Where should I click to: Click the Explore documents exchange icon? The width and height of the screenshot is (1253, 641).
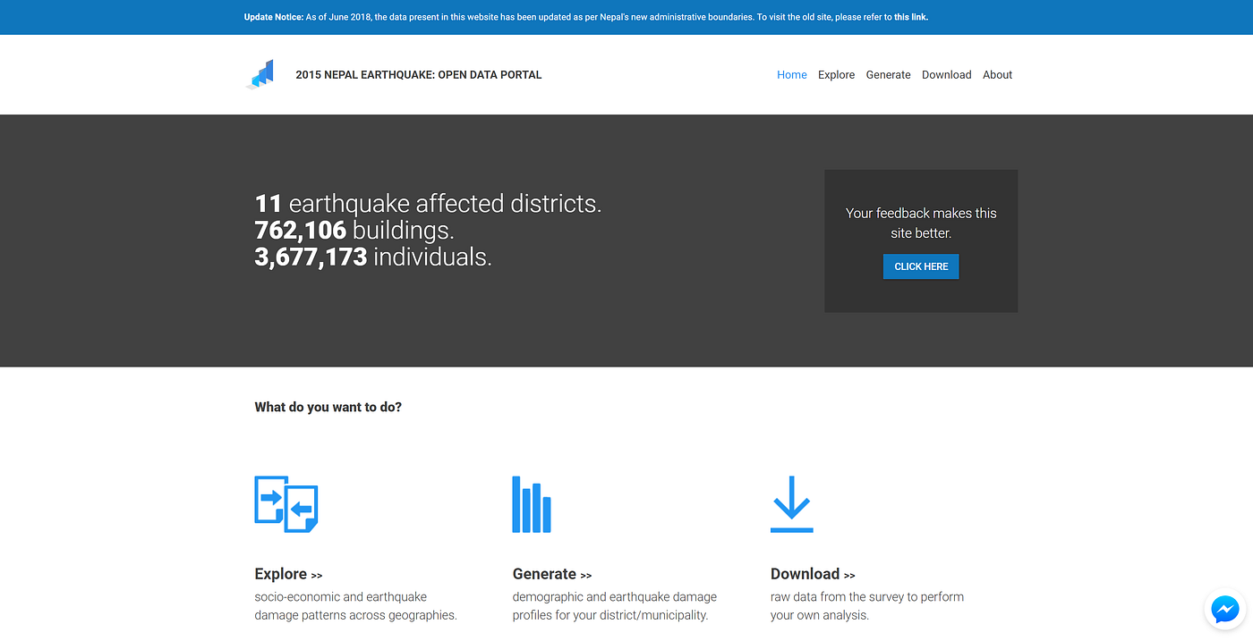(x=286, y=504)
